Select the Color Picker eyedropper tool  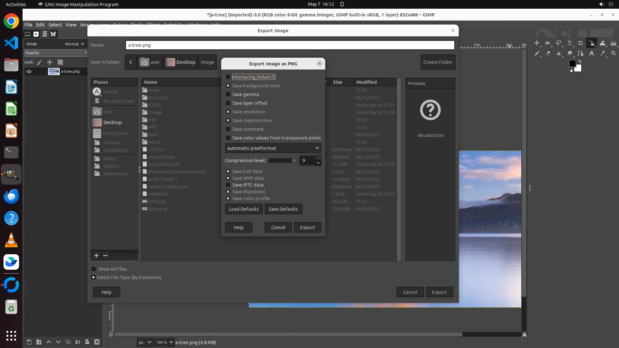603,53
